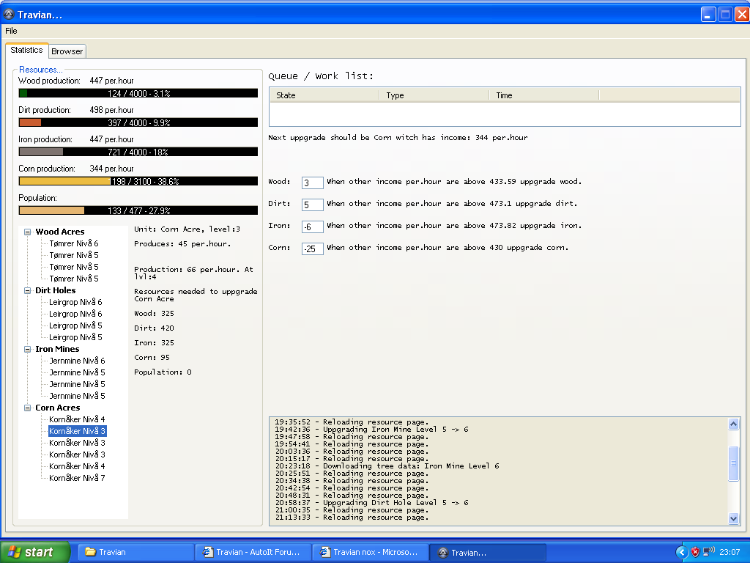This screenshot has width=750, height=563.
Task: Click the 'Unit: Corn Acre, level:3' text
Action: point(187,229)
